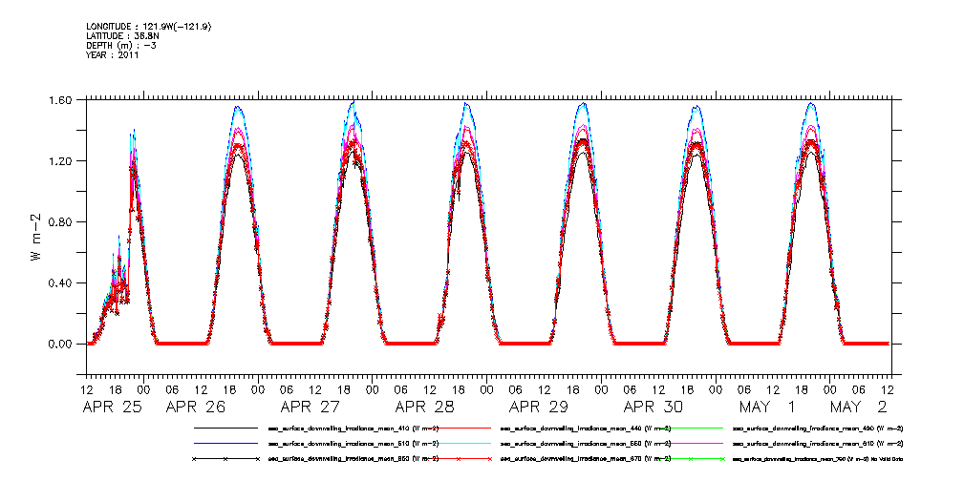Click the red x-marked legend line sample
Image resolution: width=964 pixels, height=481 pixels.
[459, 459]
